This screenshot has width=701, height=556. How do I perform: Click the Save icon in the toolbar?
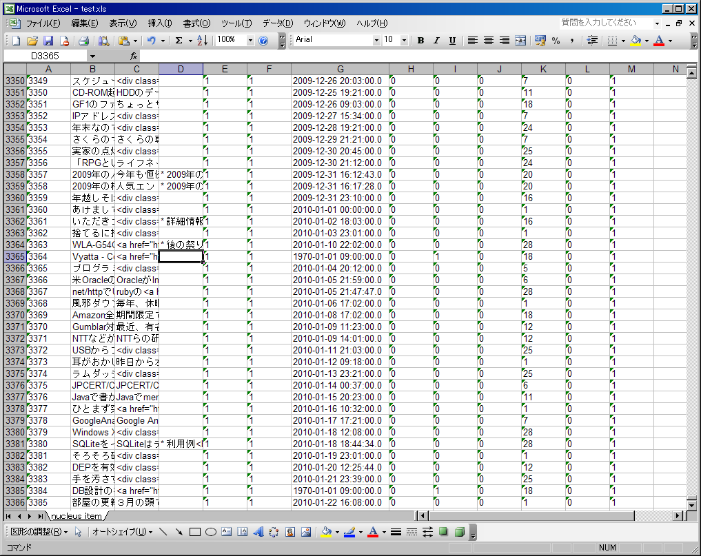pyautogui.click(x=48, y=41)
